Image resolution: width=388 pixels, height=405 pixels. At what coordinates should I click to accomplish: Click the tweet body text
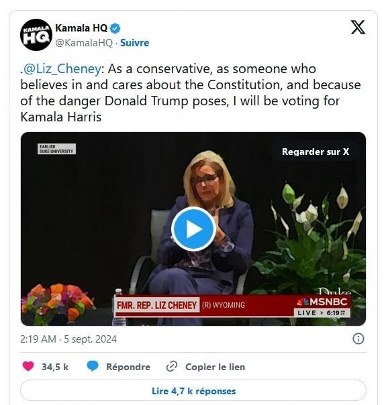(x=191, y=93)
